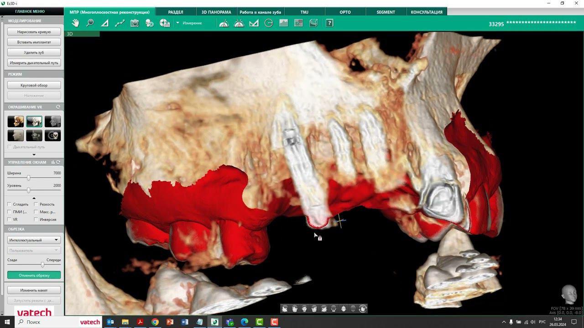Screen dimensions: 584x328
Task: Click the first protractor toolbar icon
Action: tap(224, 23)
